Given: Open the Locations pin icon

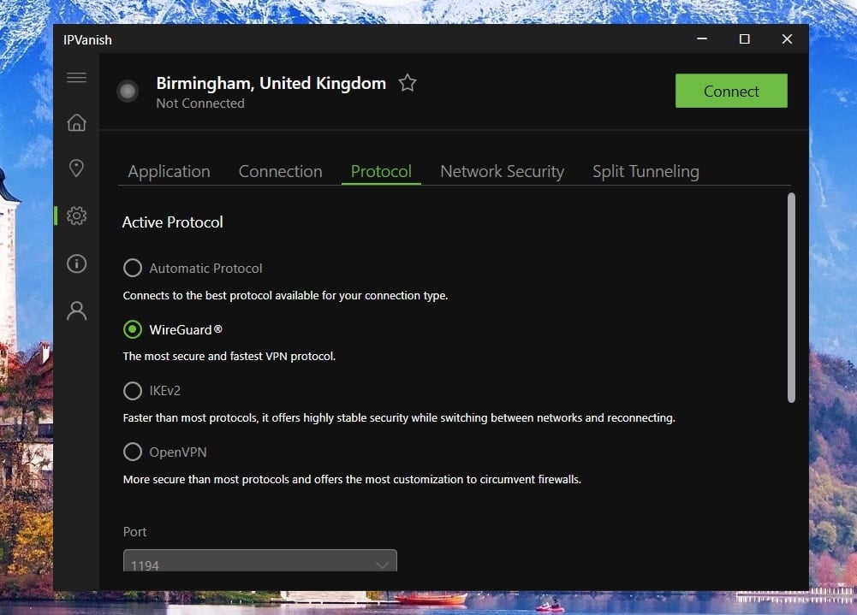Looking at the screenshot, I should 76,169.
